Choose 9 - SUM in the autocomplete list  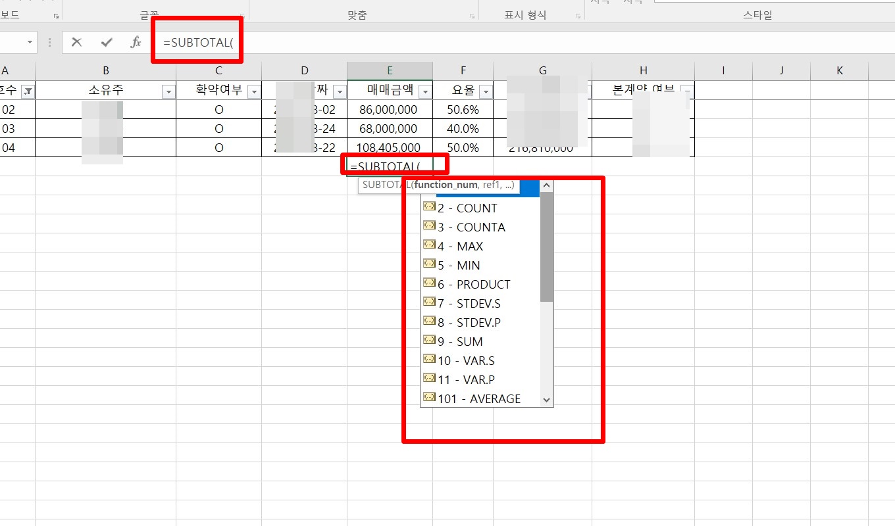[x=480, y=341]
